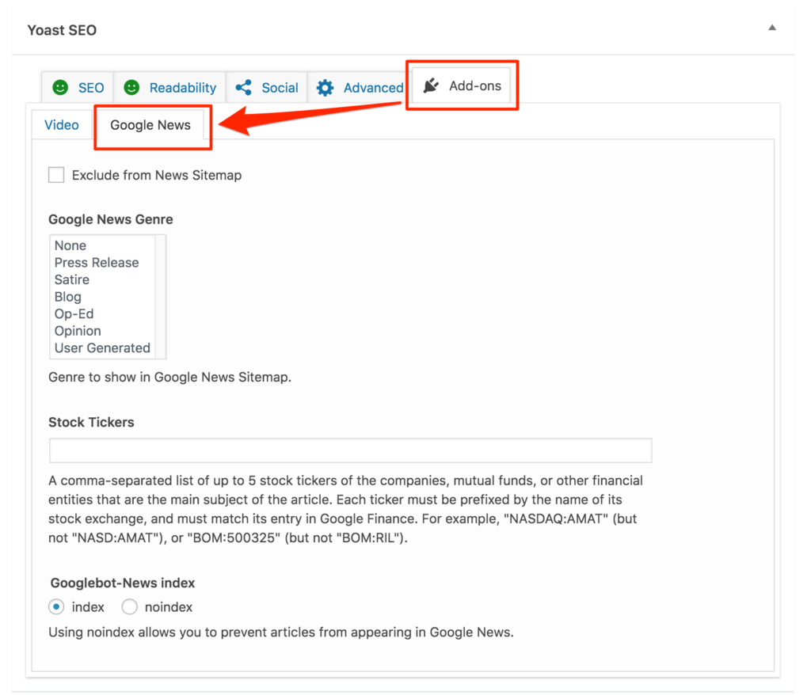The image size is (811, 695).
Task: Switch to the Video sub-tab
Action: [x=62, y=124]
